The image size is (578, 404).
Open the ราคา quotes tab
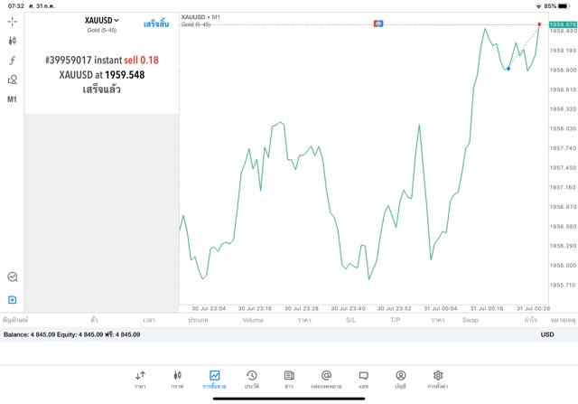tap(140, 379)
